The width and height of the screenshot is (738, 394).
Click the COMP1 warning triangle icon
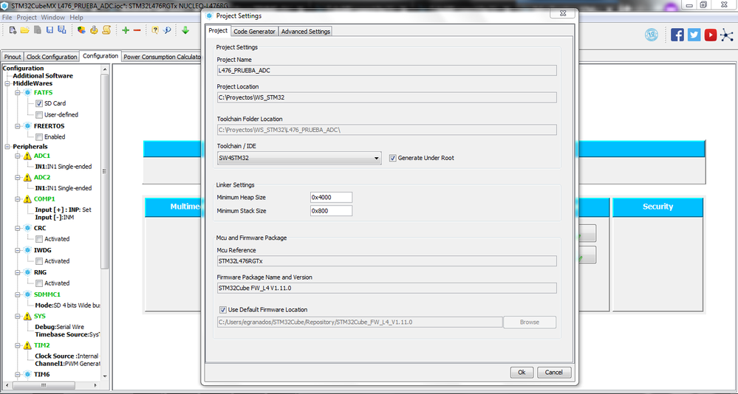tap(27, 199)
